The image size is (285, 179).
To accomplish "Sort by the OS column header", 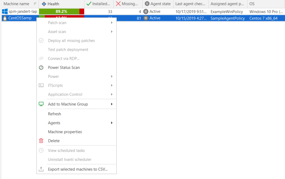I will [x=266, y=4].
